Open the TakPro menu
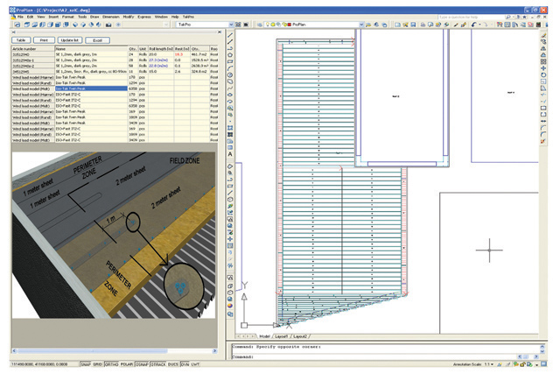The height and width of the screenshot is (374, 560). tap(188, 17)
